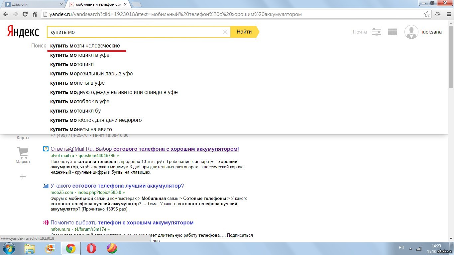Select suggestion купить мотоцикл в уфе

pyautogui.click(x=80, y=55)
